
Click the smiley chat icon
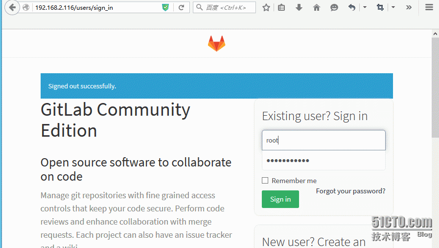[334, 7]
